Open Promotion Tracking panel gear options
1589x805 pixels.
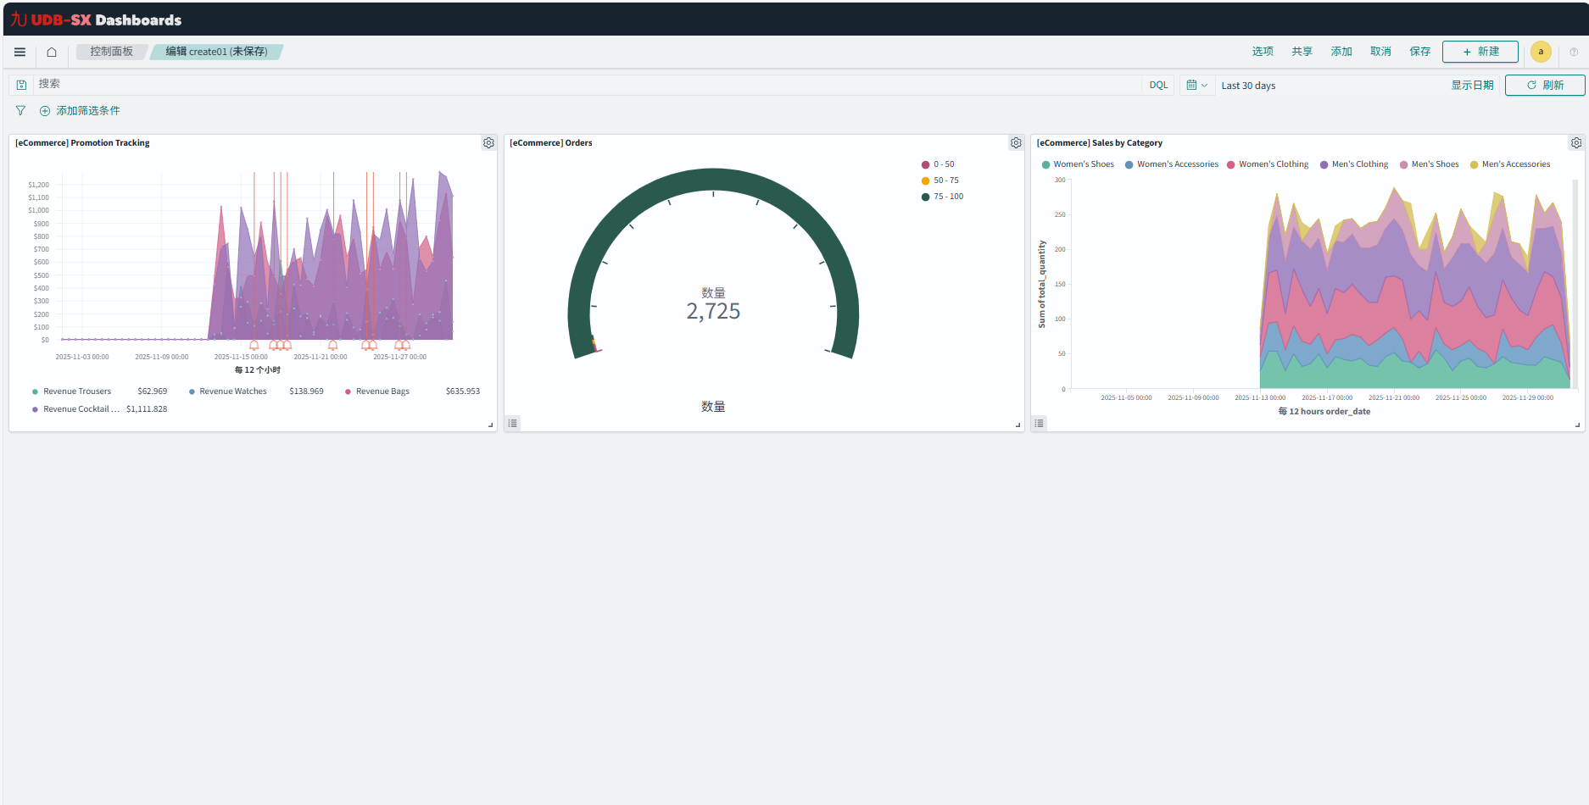488,143
